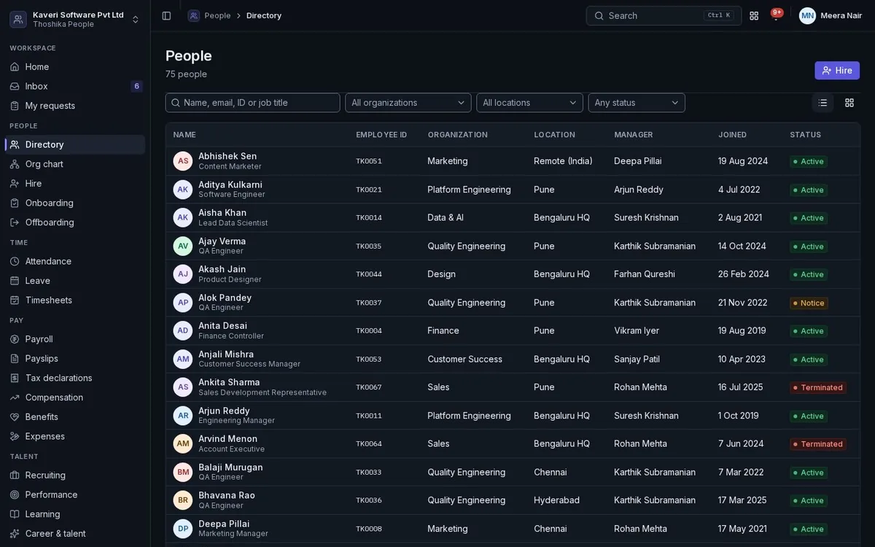The image size is (875, 547).
Task: Click the Benefits heart icon
Action: (x=15, y=417)
